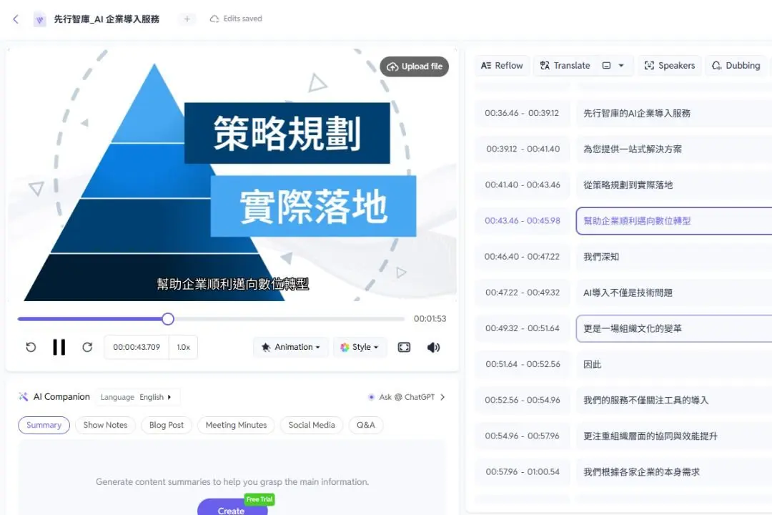Select timestamp 00:47.22 - 00:49.32

522,293
